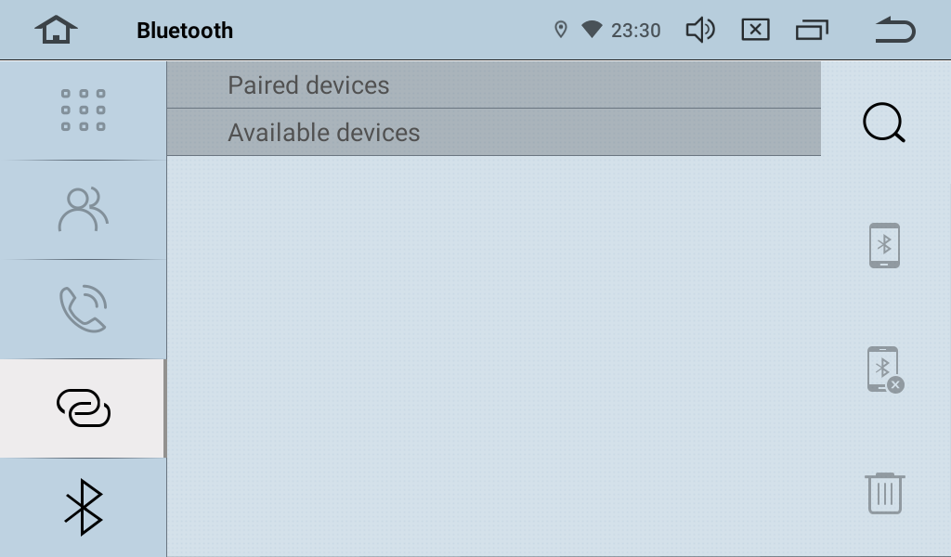Go back with the return arrow
Viewport: 951px width, 557px height.
pos(894,31)
